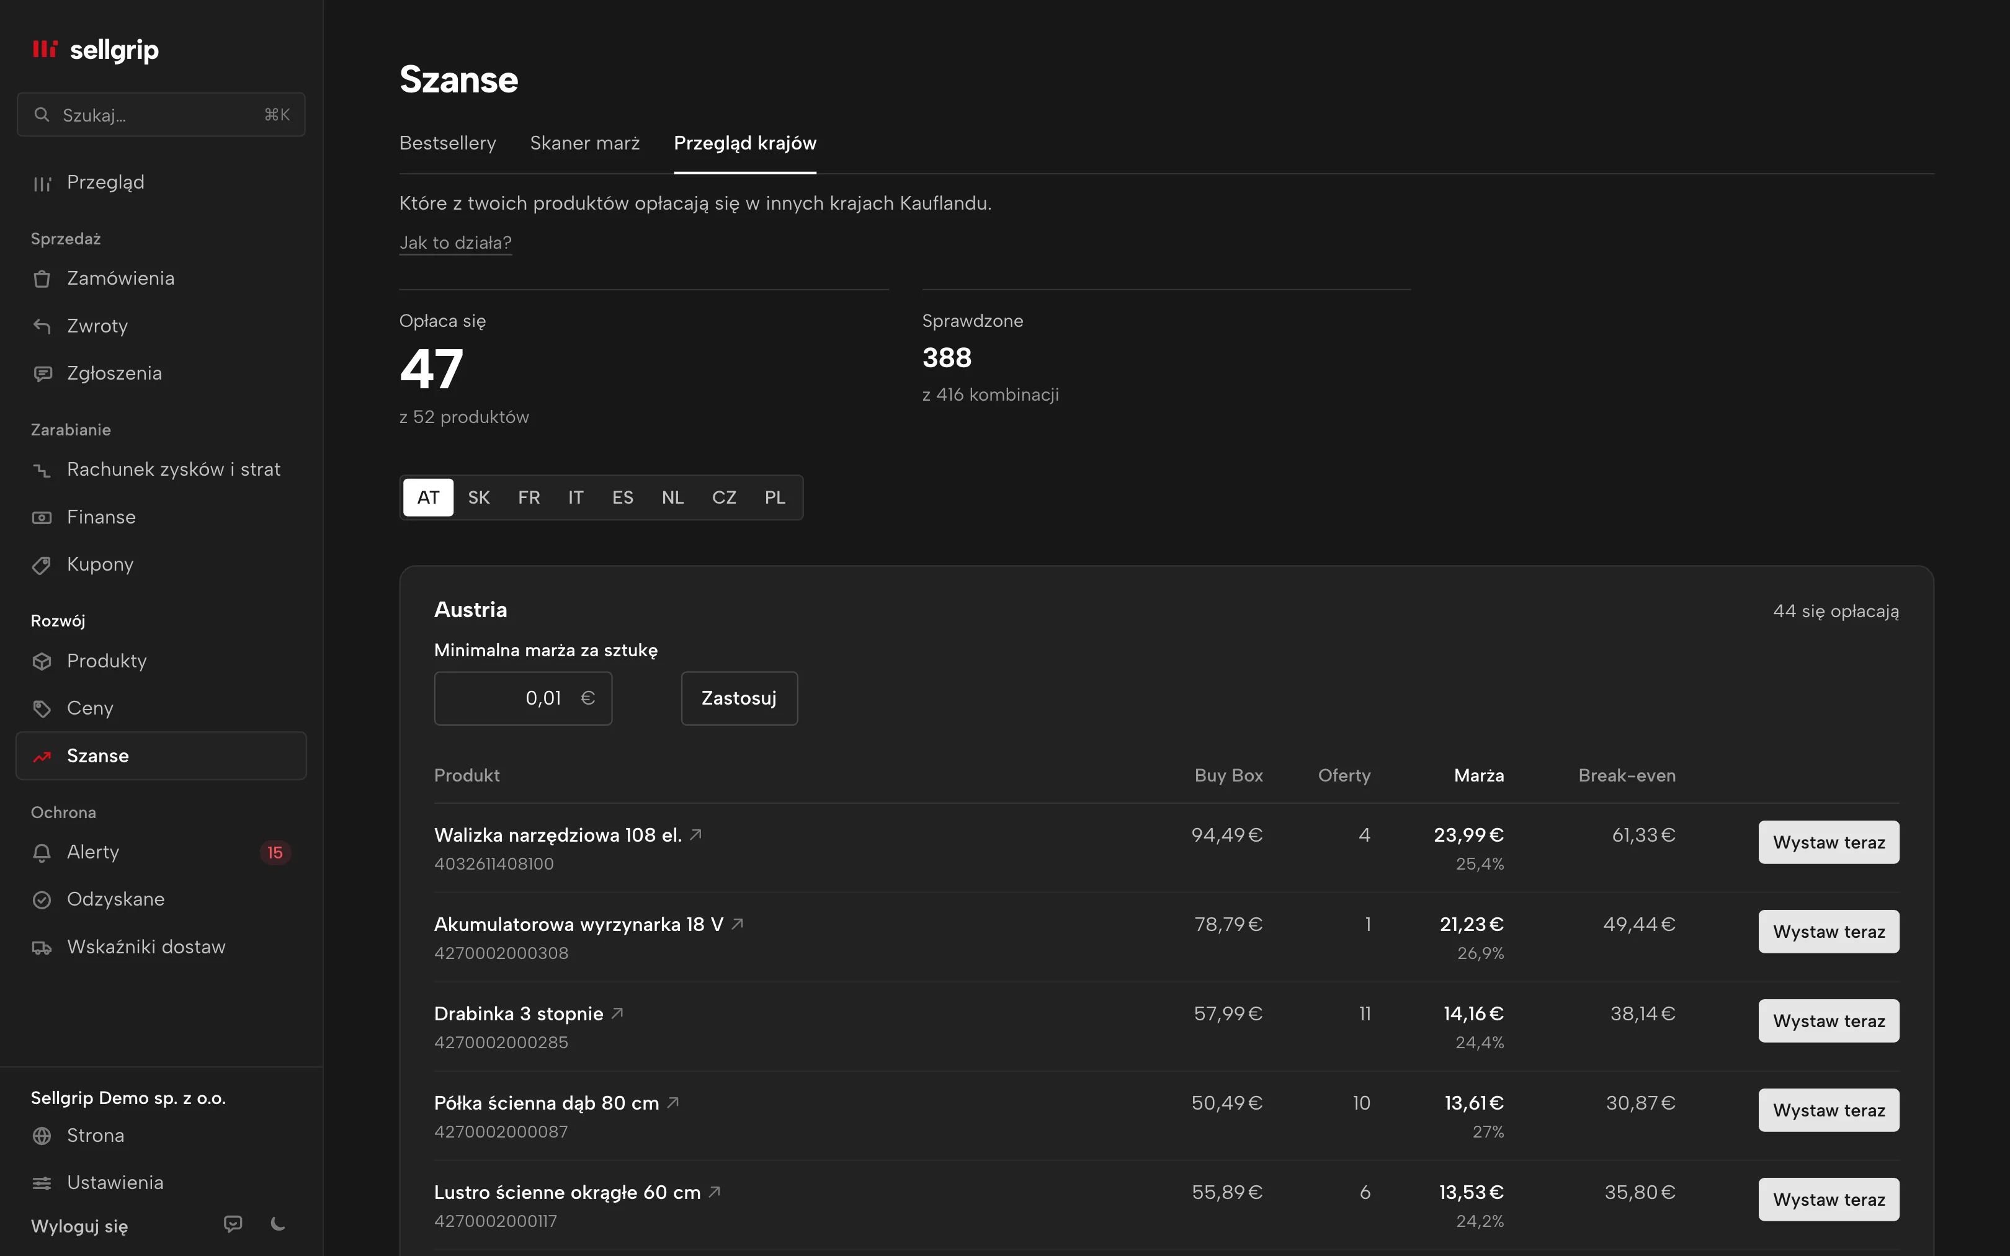Switch to the Bestsellery tab
Image resolution: width=2010 pixels, height=1256 pixels.
pyautogui.click(x=448, y=143)
